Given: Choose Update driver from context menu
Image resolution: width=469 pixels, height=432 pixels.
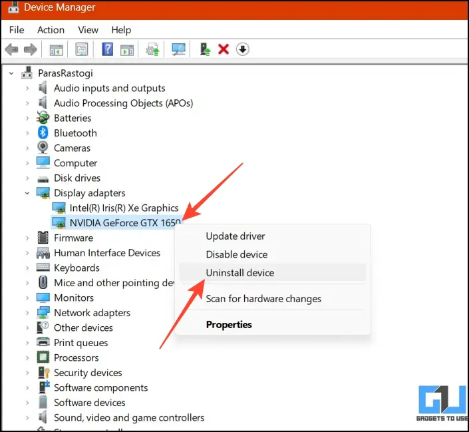Looking at the screenshot, I should [x=272, y=236].
